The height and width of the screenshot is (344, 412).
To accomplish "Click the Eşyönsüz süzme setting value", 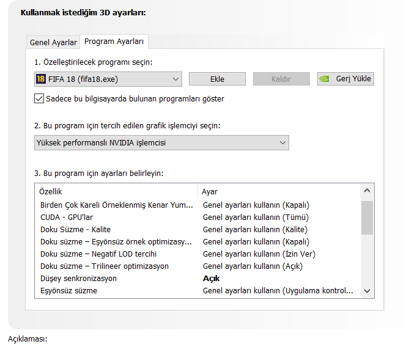I will tap(278, 290).
